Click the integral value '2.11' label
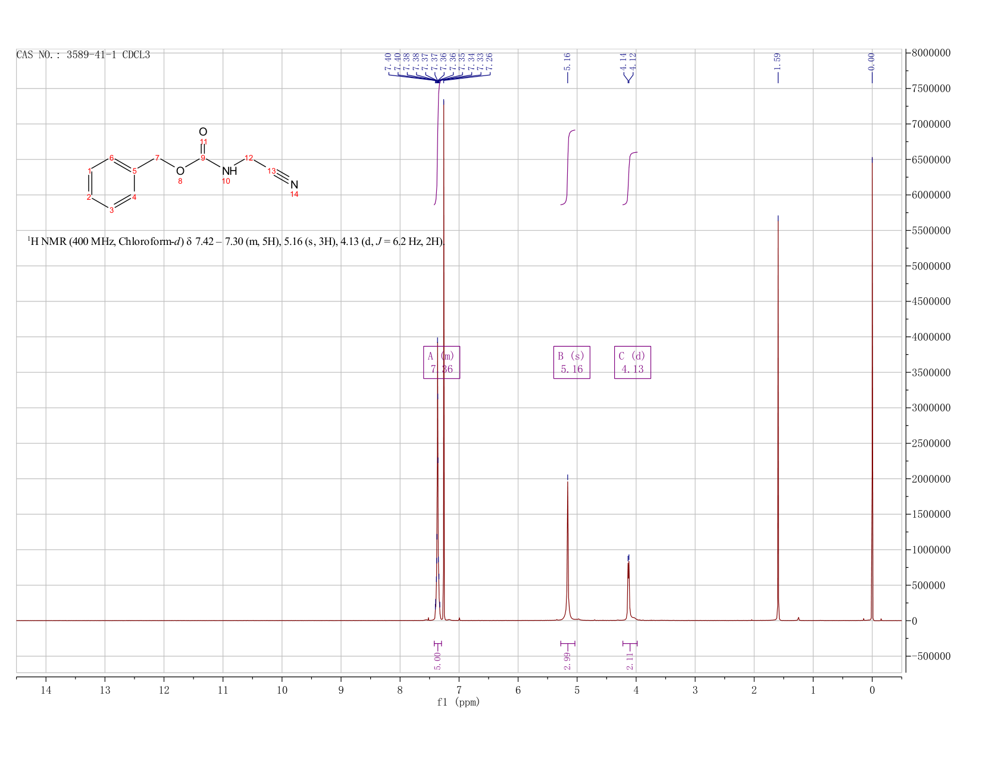The height and width of the screenshot is (758, 982). pyautogui.click(x=630, y=661)
